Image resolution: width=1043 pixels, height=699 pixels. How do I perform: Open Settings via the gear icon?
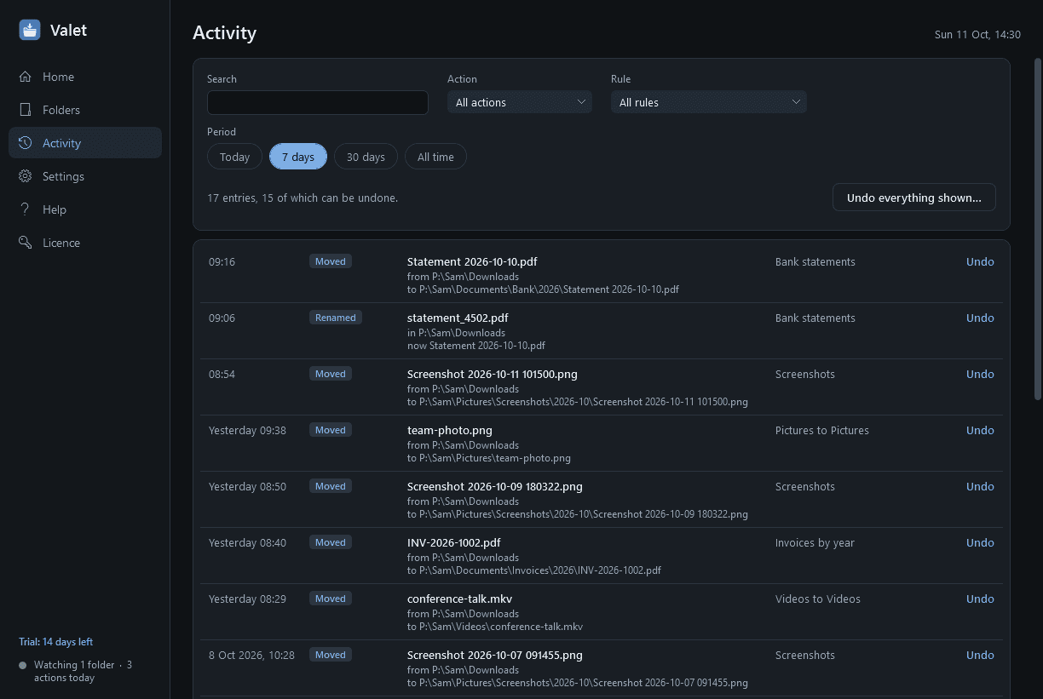[26, 176]
